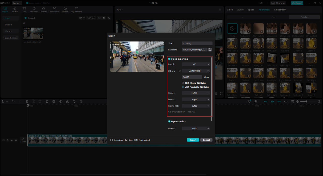The image size is (323, 176).
Task: Click the Cancel button in the dialog
Action: coord(206,140)
